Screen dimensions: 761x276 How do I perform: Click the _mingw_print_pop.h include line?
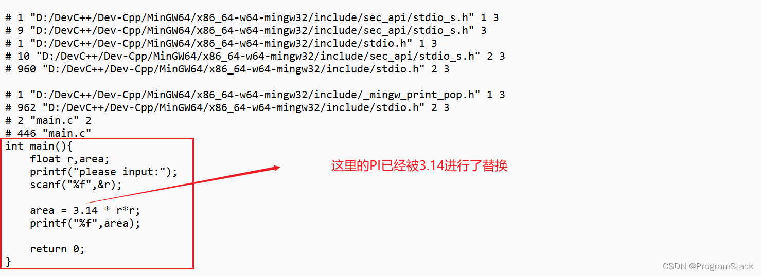pyautogui.click(x=255, y=95)
